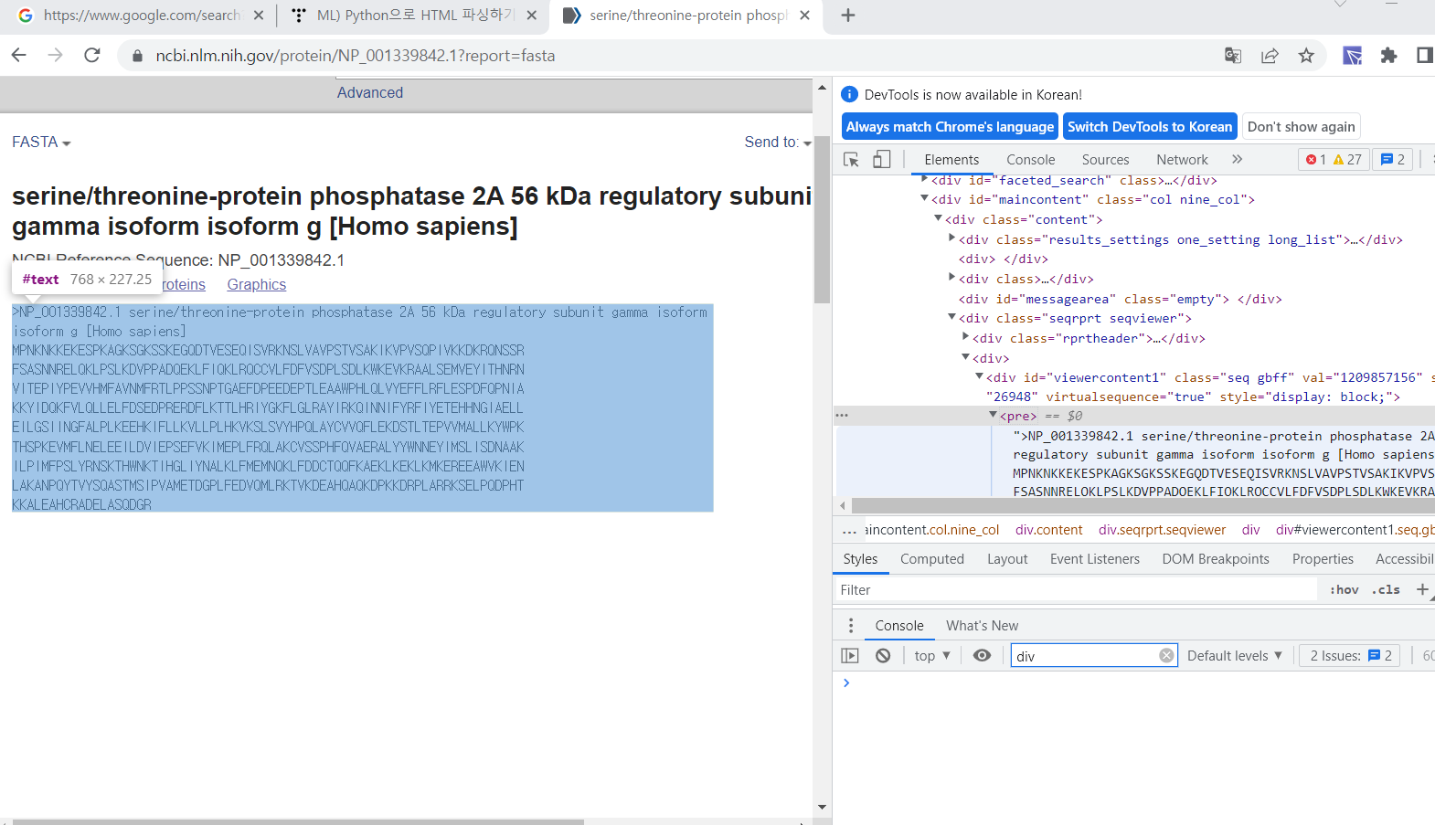Switch to the Console panel tab

[x=1031, y=160]
